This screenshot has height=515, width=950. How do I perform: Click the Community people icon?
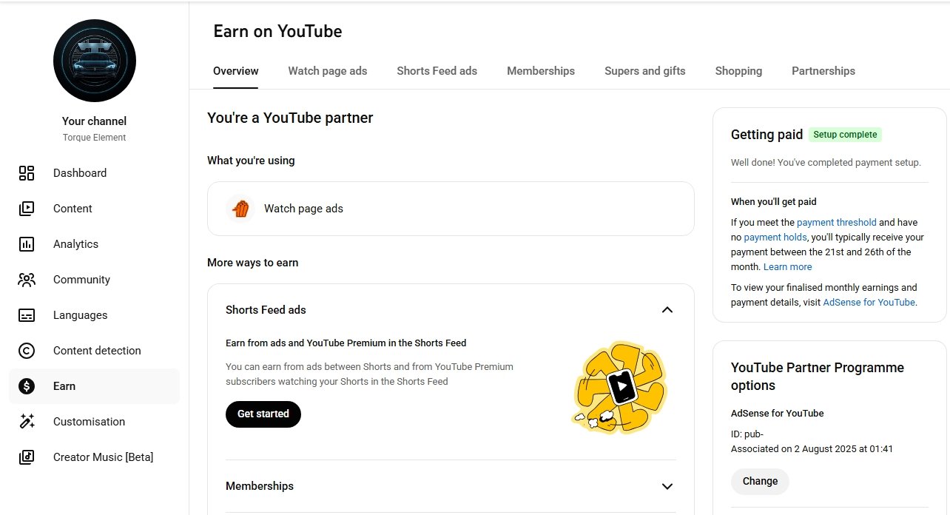(27, 280)
